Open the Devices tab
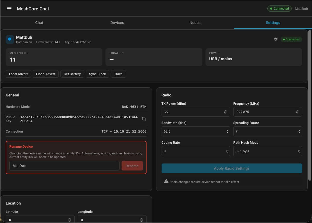 coord(117,23)
